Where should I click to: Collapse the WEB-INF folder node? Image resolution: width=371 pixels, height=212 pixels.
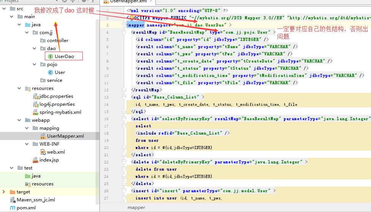pyautogui.click(x=27, y=144)
